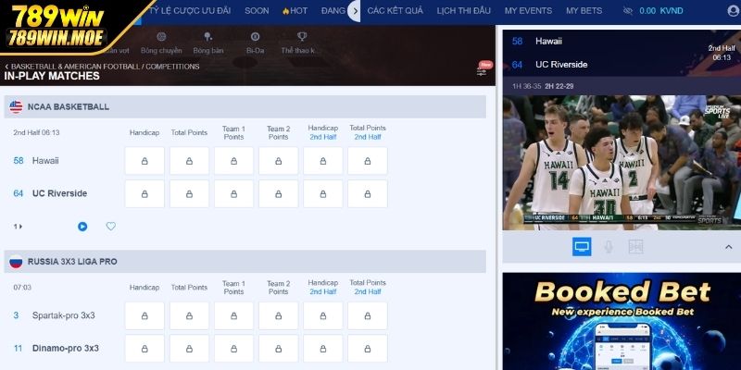Open the Bóng bàn table tennis icon

(207, 43)
